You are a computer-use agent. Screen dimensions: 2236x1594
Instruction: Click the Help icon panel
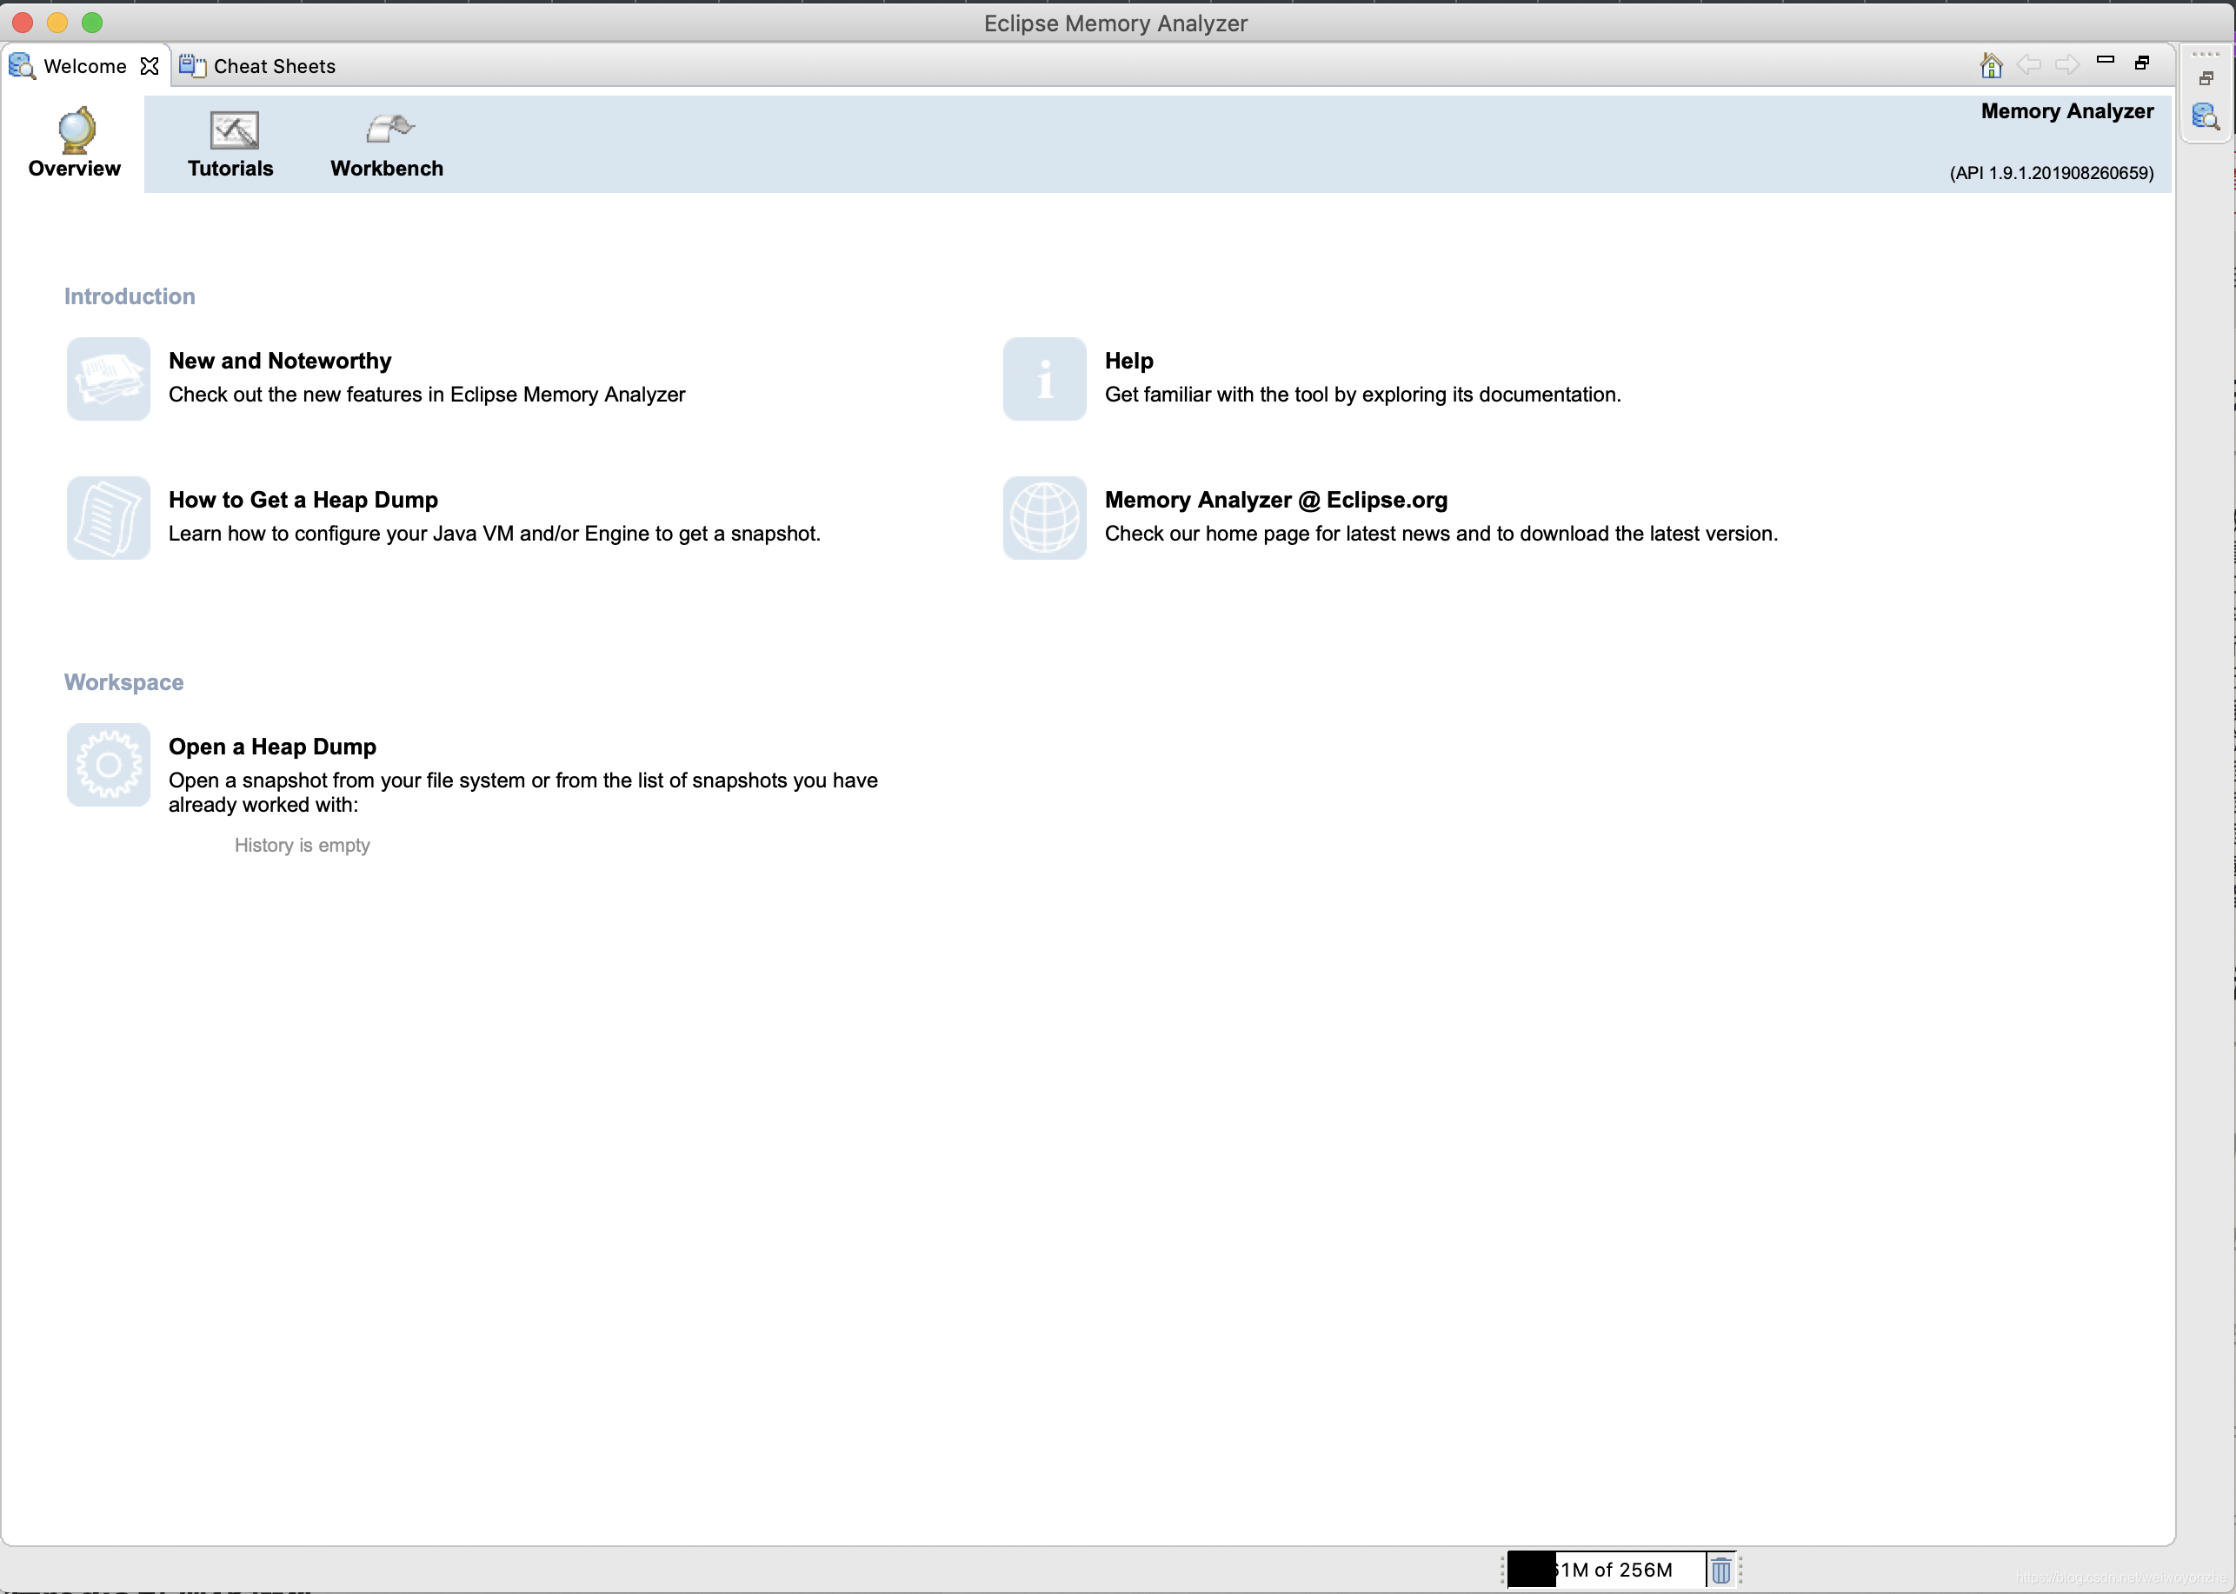pyautogui.click(x=1044, y=378)
